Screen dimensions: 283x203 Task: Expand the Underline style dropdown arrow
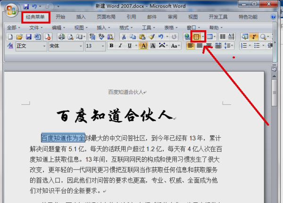point(136,46)
